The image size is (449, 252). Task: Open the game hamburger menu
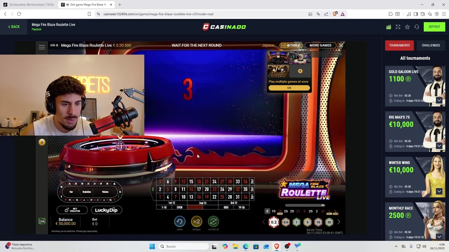42,48
